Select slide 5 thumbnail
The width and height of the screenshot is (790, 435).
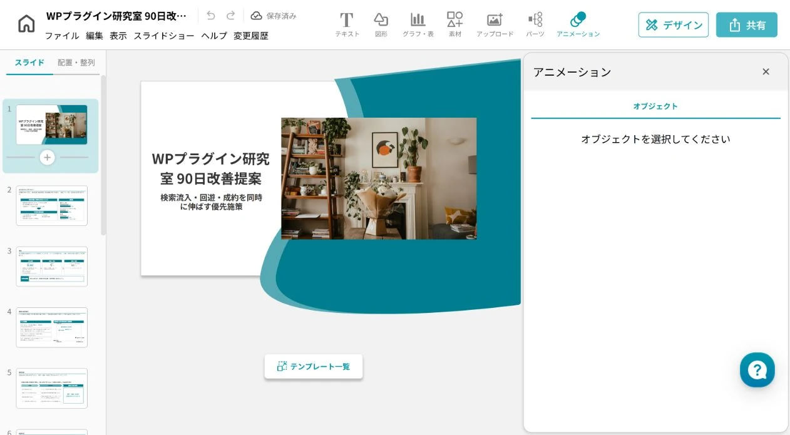[x=51, y=388]
